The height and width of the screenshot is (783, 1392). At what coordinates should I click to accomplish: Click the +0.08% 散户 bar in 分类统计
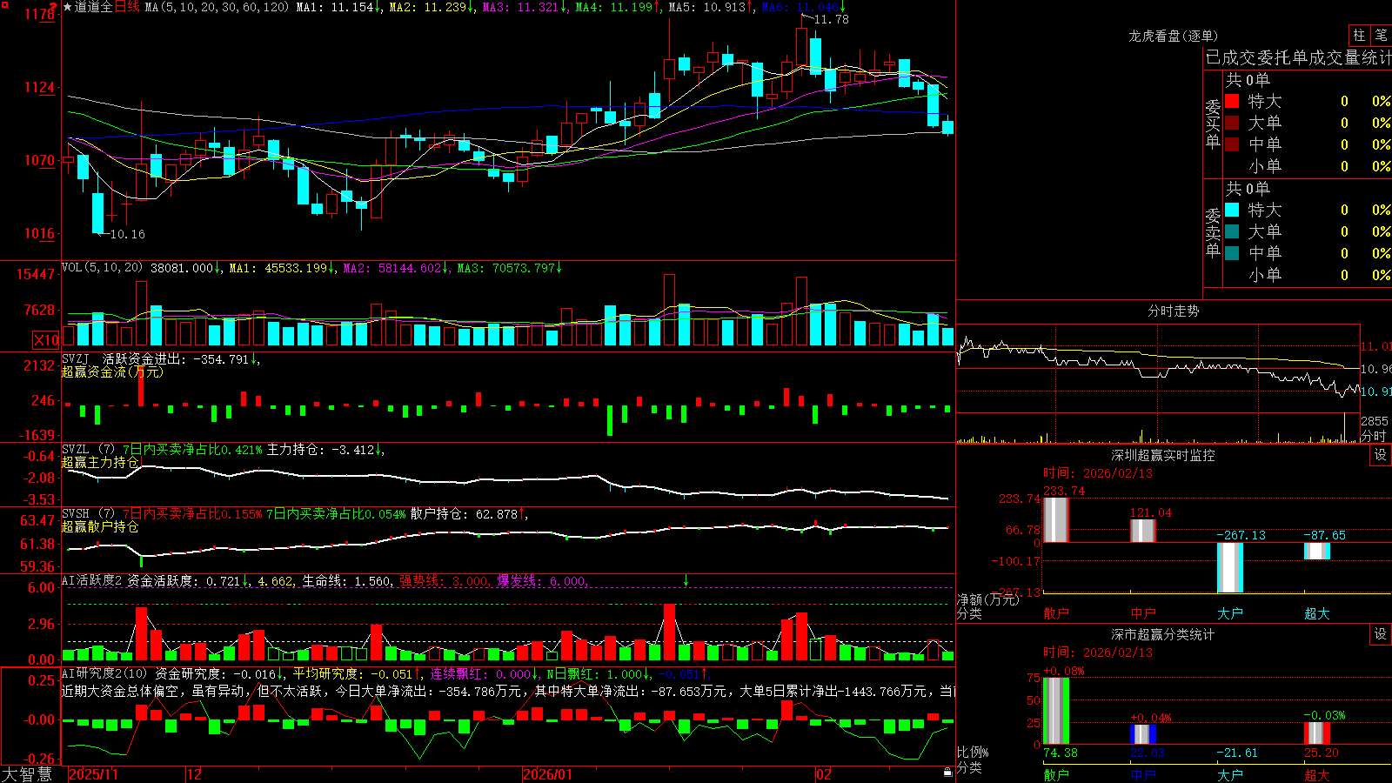pyautogui.click(x=1055, y=711)
